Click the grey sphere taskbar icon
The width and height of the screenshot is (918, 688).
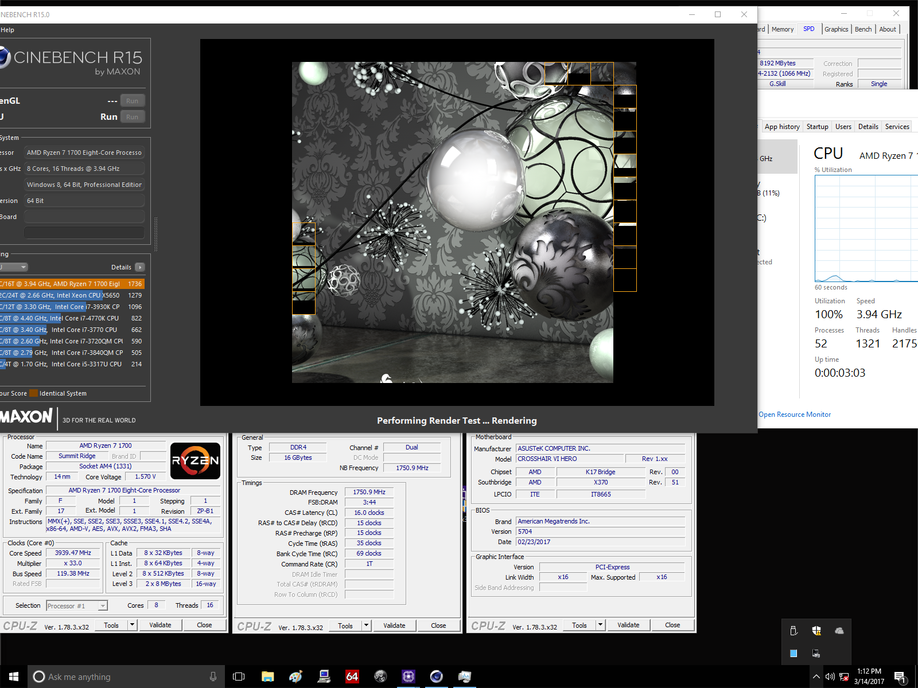380,677
